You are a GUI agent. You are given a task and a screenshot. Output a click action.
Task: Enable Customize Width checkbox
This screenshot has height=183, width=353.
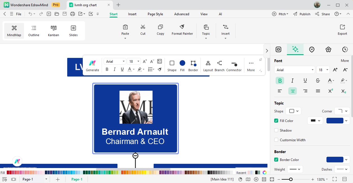coord(276,140)
